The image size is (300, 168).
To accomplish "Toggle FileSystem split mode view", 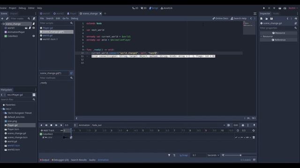I will (x=34, y=95).
